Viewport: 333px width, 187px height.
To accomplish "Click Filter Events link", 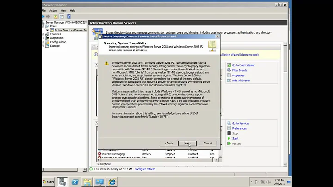I will [240, 70].
